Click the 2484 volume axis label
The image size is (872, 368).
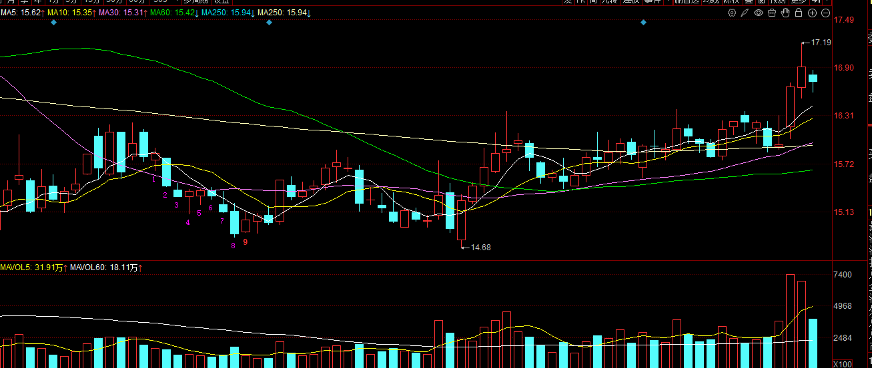pyautogui.click(x=843, y=338)
